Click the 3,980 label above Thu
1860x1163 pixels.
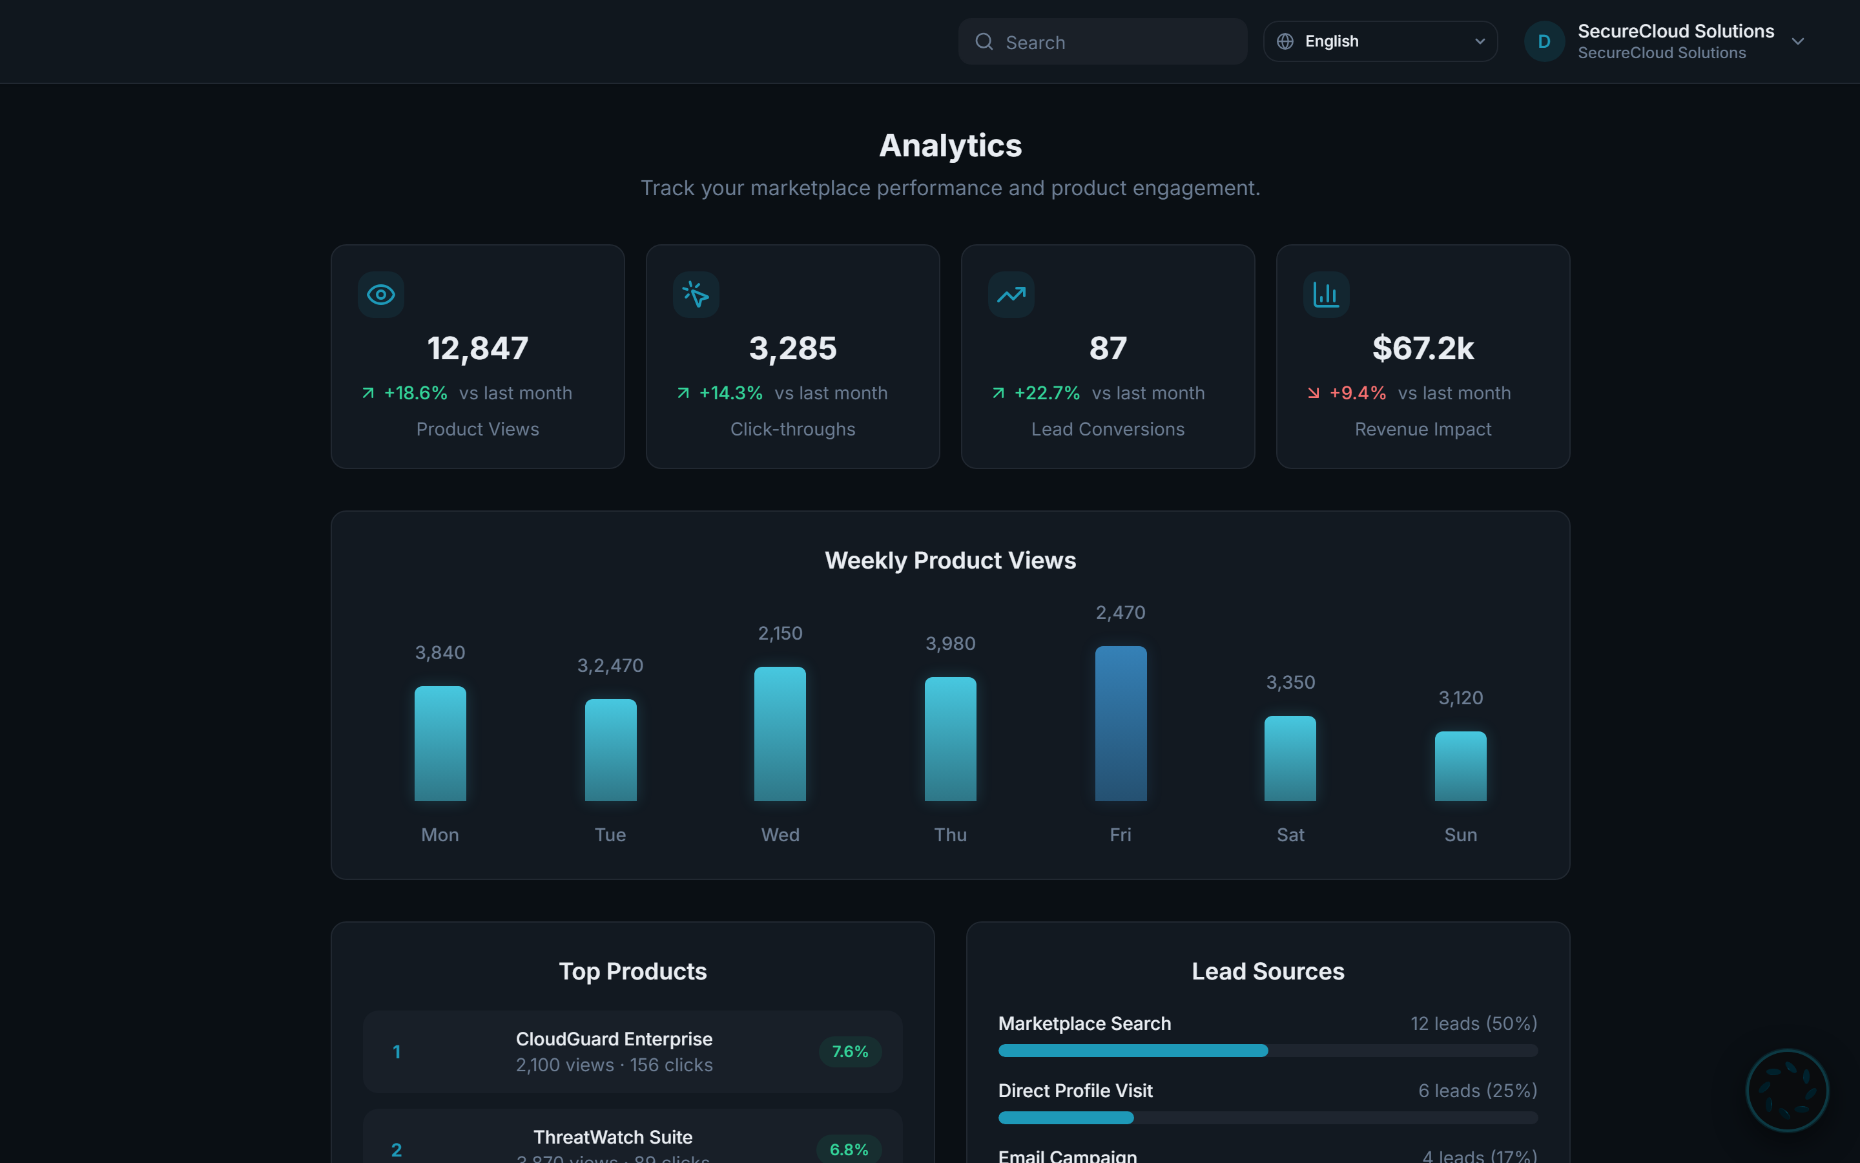pos(951,644)
